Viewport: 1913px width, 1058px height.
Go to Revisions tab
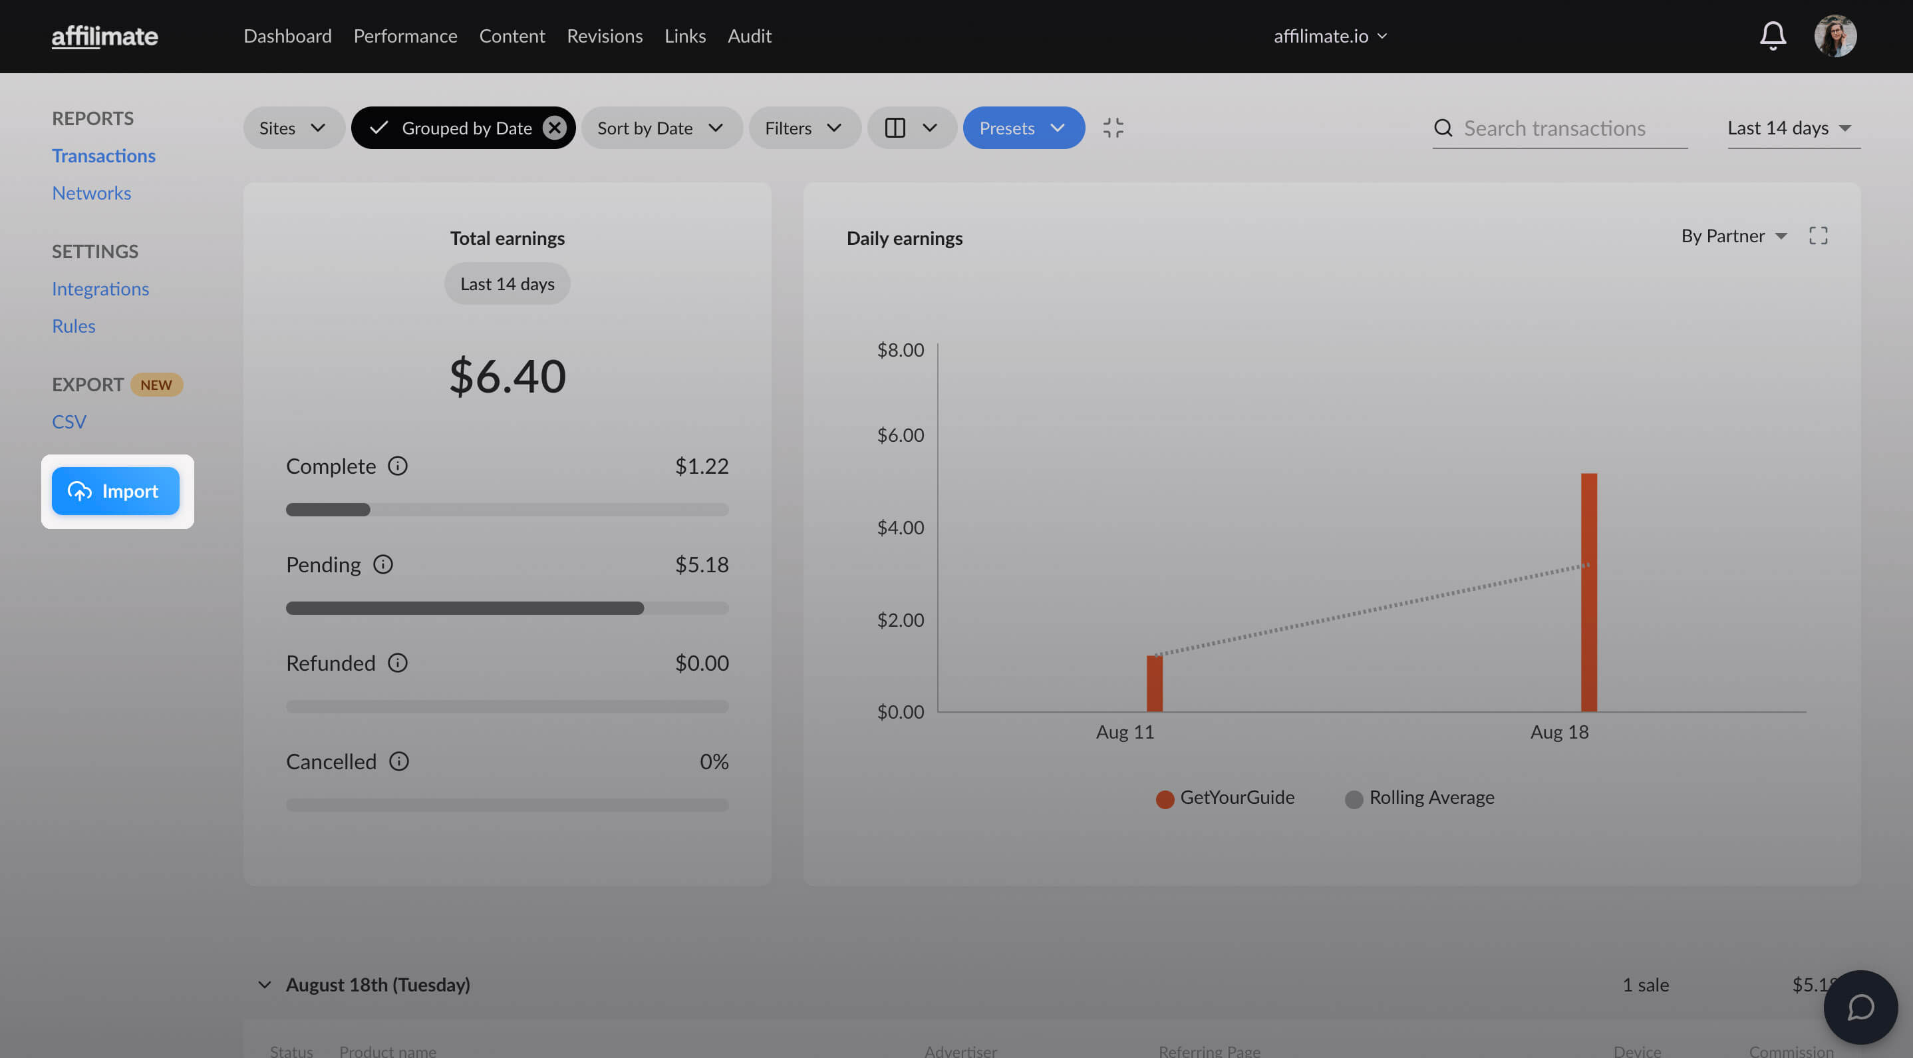(605, 36)
